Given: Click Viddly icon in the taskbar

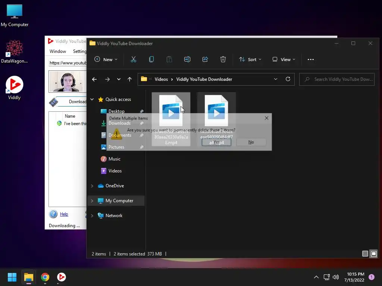Looking at the screenshot, I should click(62, 277).
